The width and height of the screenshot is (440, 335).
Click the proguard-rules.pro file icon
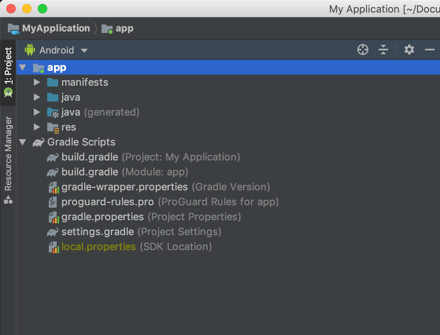(x=53, y=202)
